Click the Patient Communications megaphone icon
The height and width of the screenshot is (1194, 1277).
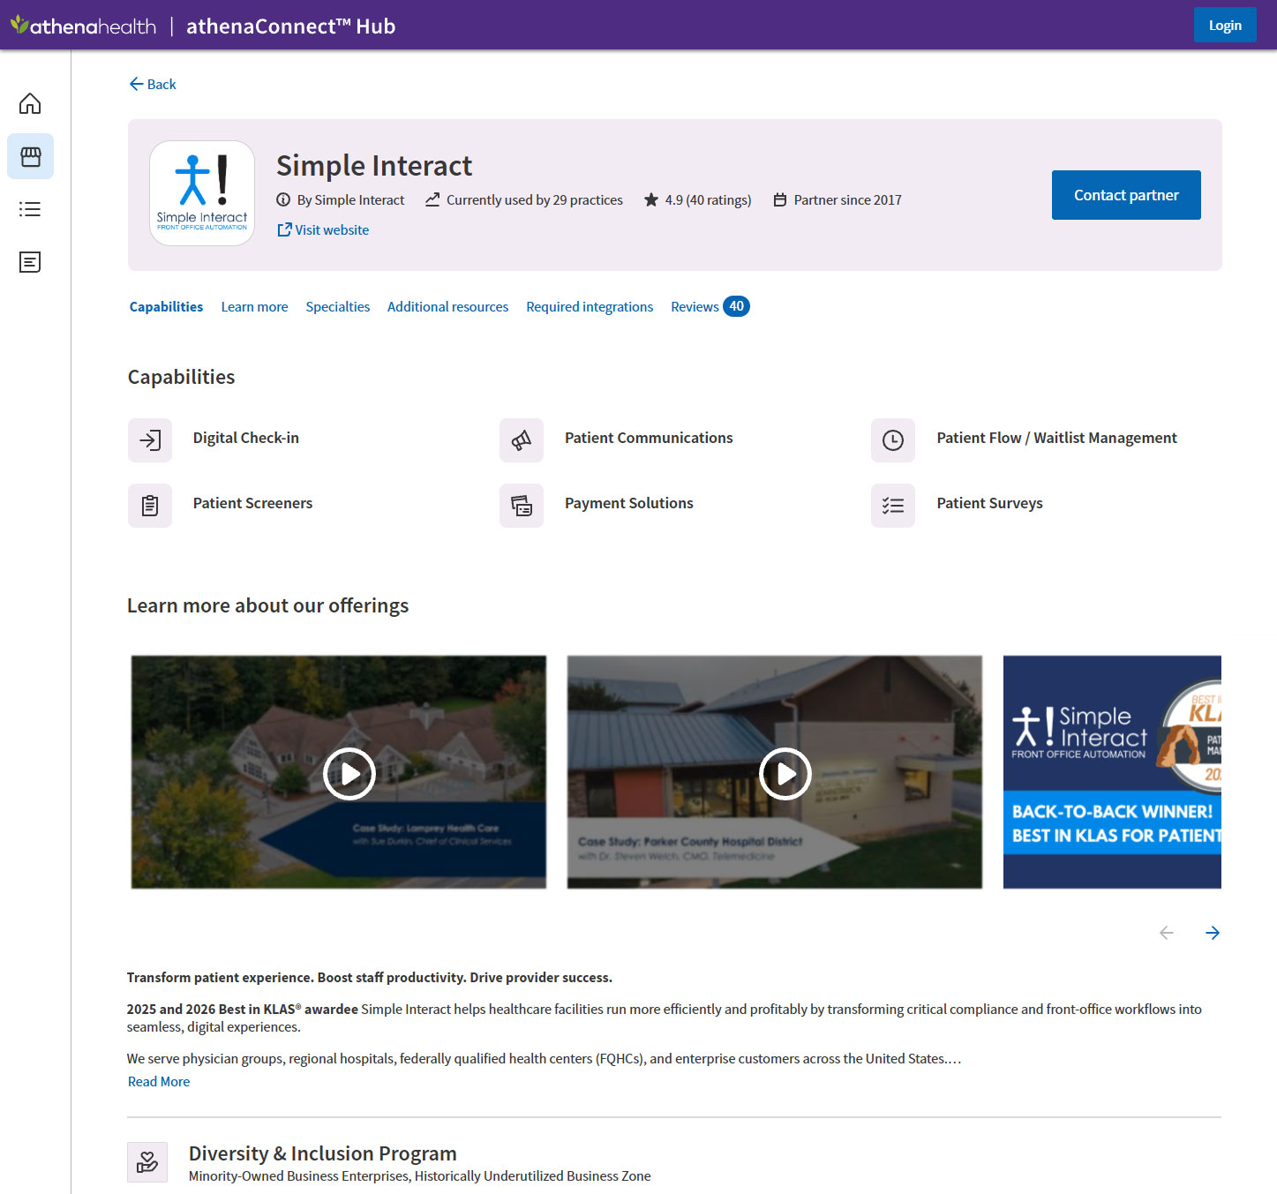[x=522, y=439]
